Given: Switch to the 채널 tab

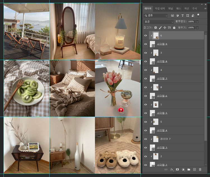Looking at the screenshot, I should (171, 9).
